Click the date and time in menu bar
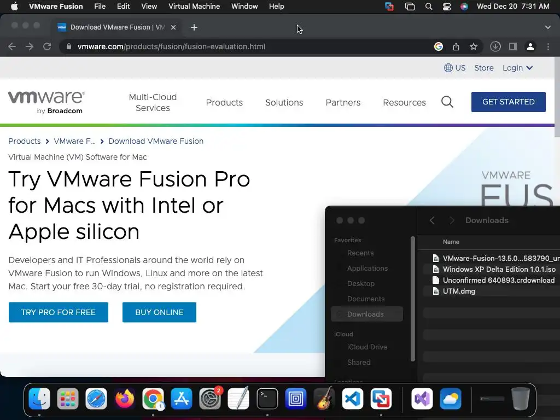 click(x=513, y=6)
